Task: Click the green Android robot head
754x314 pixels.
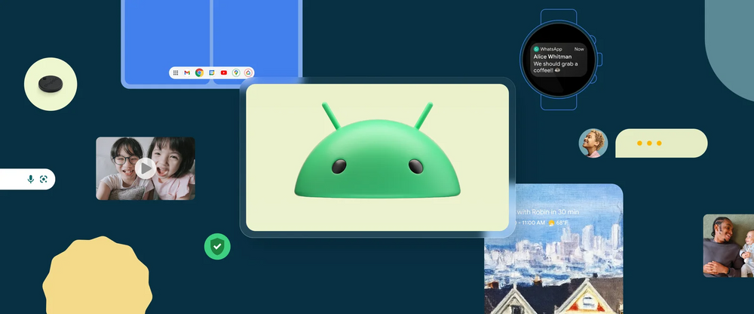Action: tap(378, 150)
